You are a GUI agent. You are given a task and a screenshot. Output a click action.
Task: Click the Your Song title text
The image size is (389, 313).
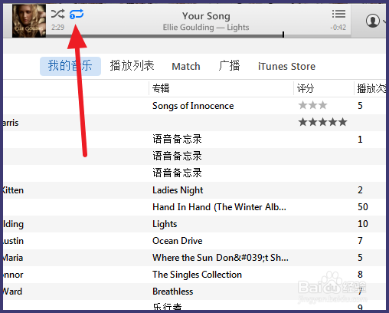coord(206,16)
